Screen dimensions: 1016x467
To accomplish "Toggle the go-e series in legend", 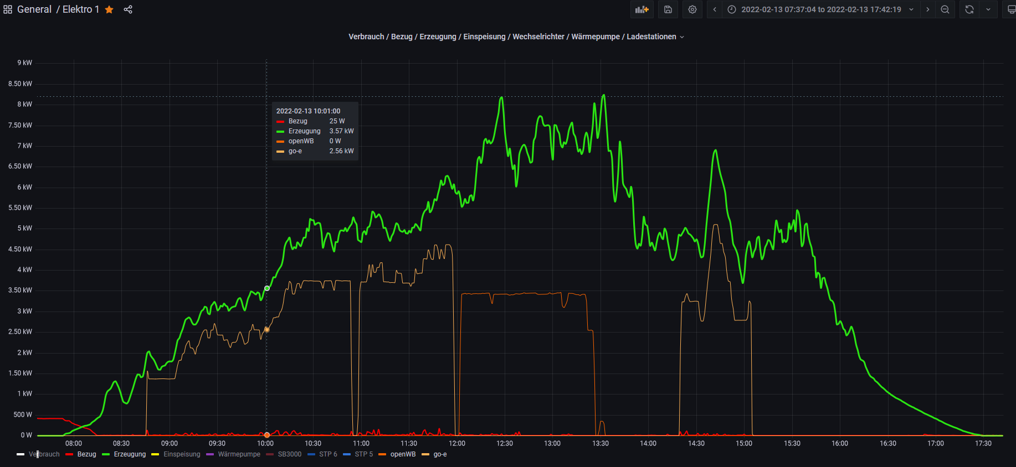I will 440,454.
